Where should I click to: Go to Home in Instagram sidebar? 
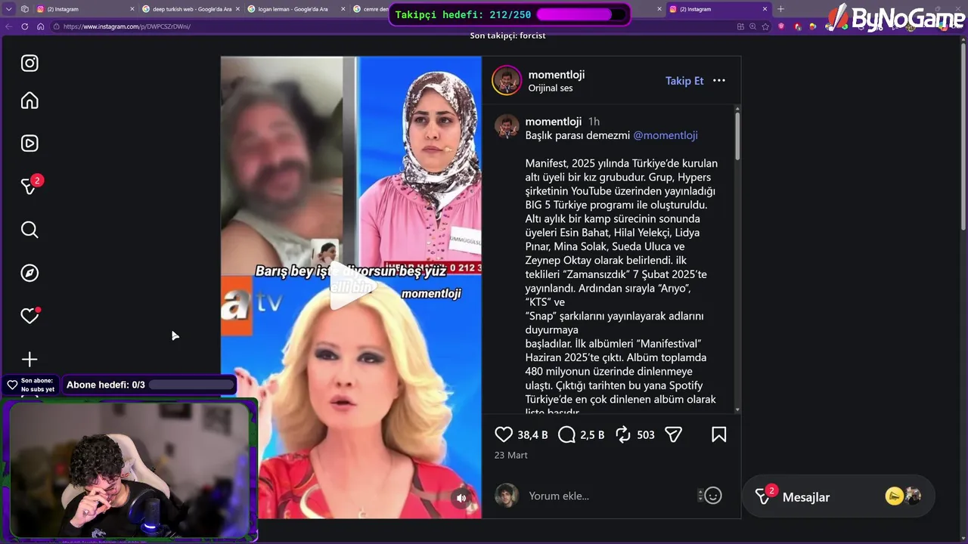tap(29, 100)
